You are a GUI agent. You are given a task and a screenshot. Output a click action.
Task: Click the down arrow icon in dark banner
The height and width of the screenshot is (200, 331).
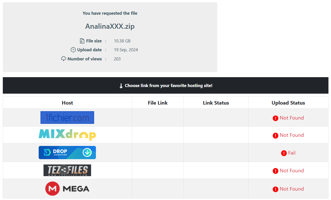coord(121,86)
